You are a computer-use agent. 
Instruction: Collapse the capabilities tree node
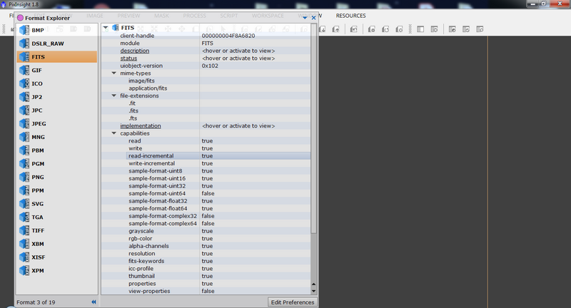tap(114, 133)
